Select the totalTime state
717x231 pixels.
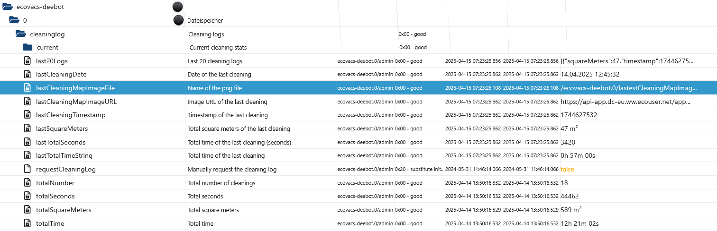coord(50,223)
